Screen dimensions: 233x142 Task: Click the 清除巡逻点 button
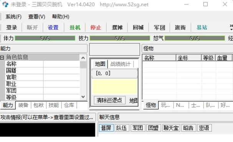[109, 100]
